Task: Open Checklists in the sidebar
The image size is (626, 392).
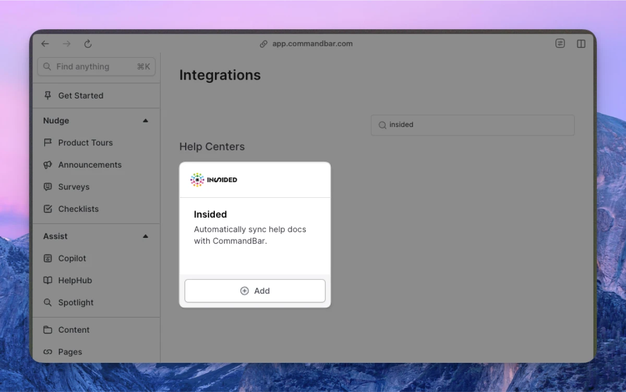Action: tap(78, 209)
